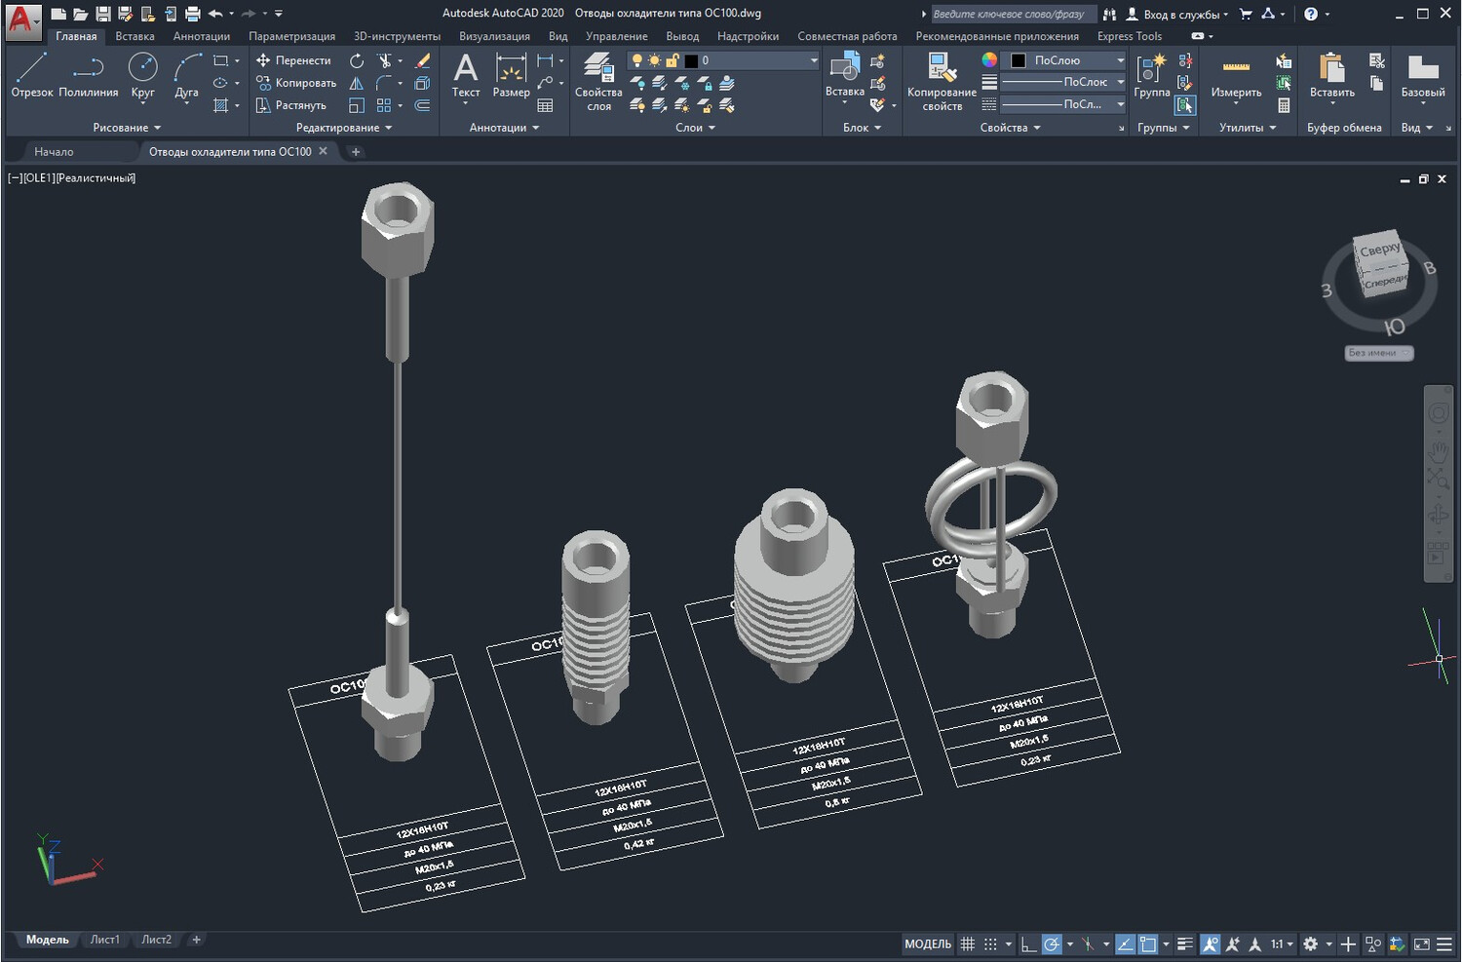
Task: Click the Копирование свойств icon
Action: (942, 82)
